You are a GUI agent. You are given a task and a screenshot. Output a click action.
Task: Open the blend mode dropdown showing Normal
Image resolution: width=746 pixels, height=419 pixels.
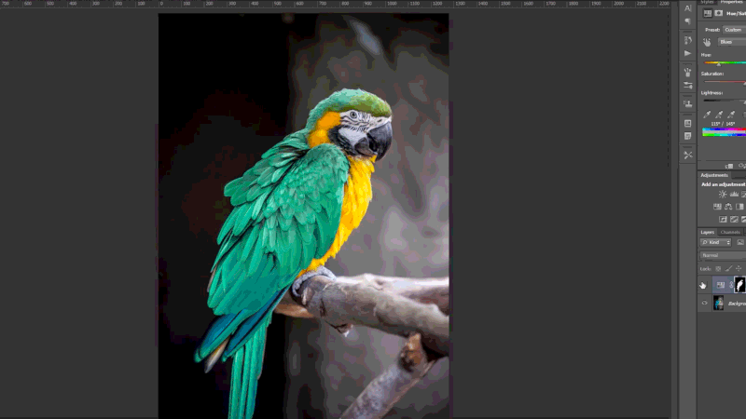[x=724, y=255]
